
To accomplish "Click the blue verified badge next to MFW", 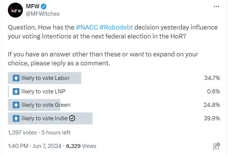I will pos(43,7).
